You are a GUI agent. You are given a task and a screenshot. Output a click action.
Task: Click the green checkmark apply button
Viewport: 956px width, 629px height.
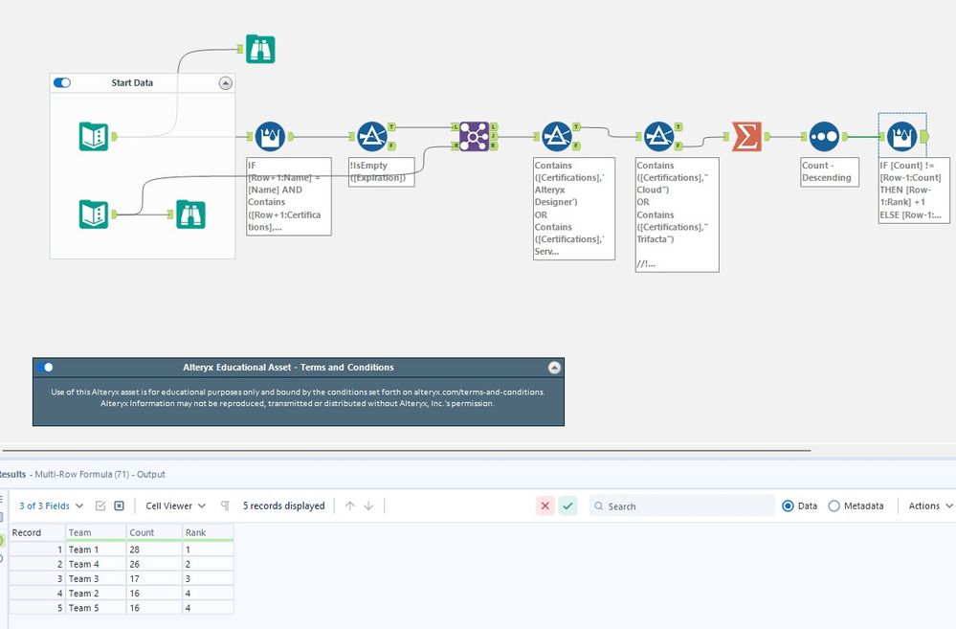pos(567,505)
